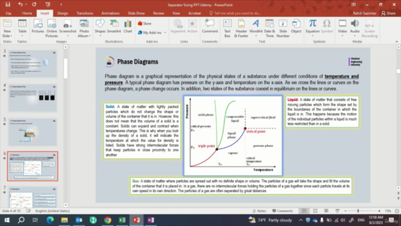Open Ribbon Display Options
This screenshot has height=226, width=401.
pyautogui.click(x=353, y=4)
